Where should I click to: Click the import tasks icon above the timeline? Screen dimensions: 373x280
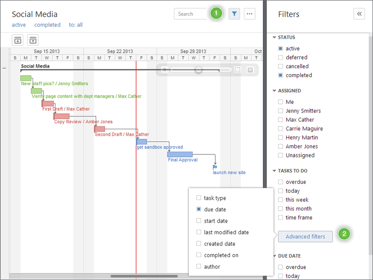pos(18,40)
